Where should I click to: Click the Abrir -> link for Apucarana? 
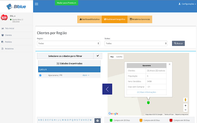[x=86, y=75]
